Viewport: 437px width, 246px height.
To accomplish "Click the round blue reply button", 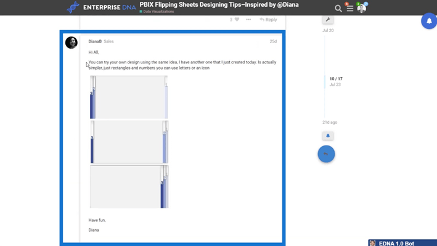I will (326, 154).
